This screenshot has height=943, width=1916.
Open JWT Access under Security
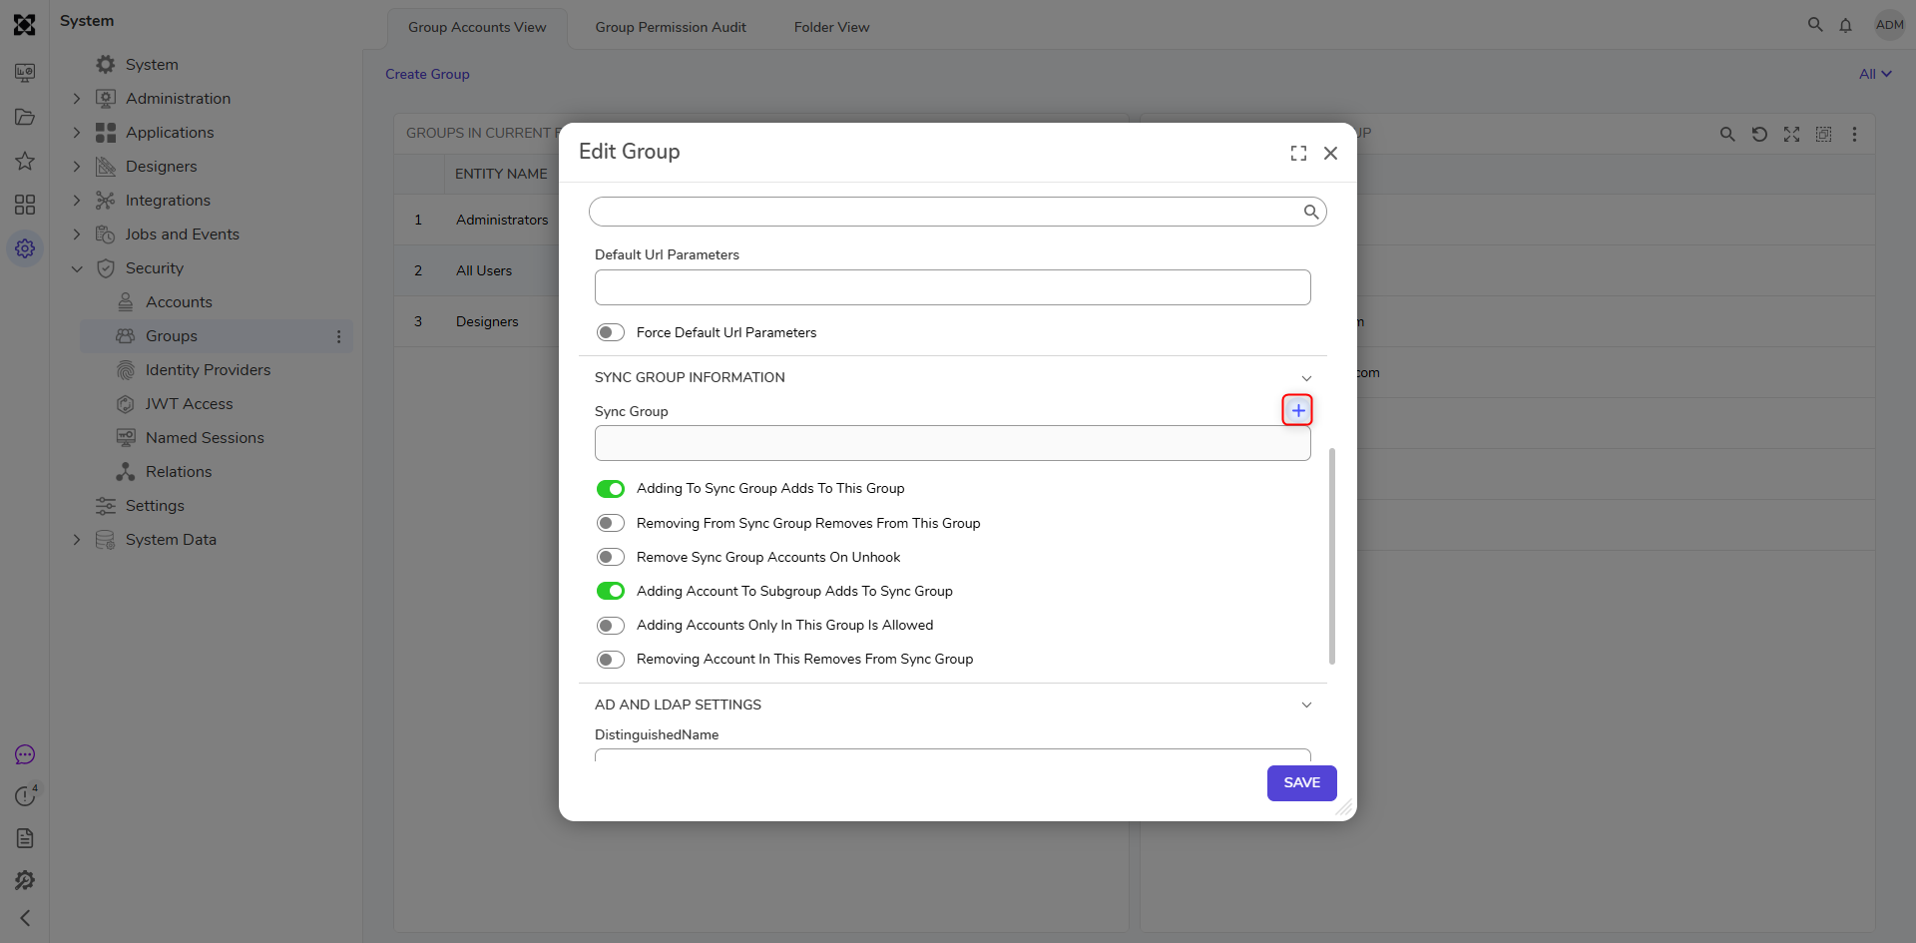click(x=189, y=404)
